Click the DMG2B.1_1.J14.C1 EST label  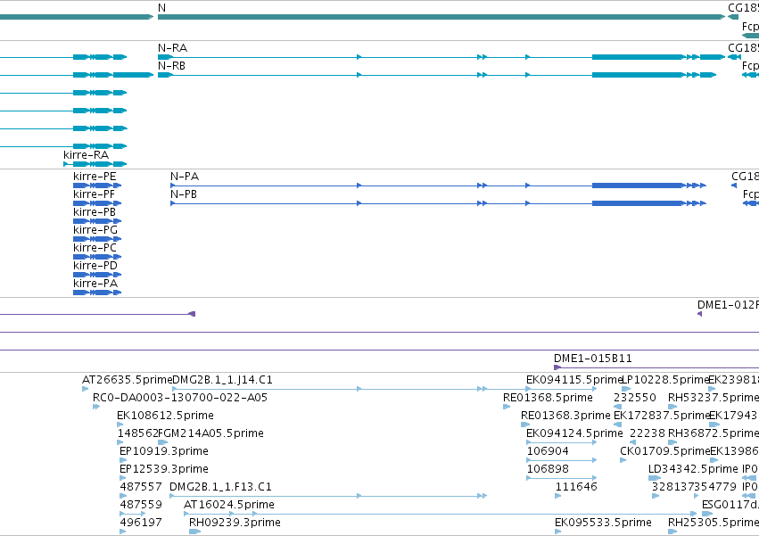pyautogui.click(x=222, y=380)
